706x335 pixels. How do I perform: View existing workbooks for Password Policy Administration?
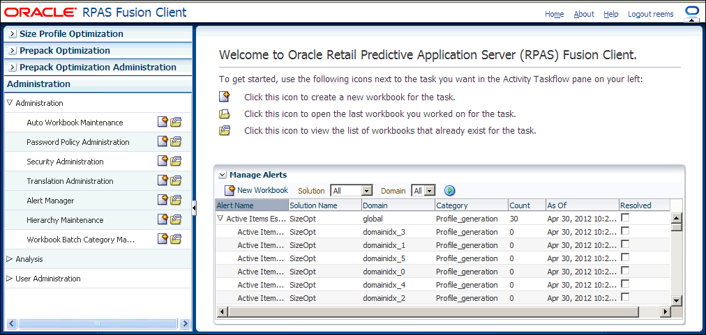pos(176,141)
